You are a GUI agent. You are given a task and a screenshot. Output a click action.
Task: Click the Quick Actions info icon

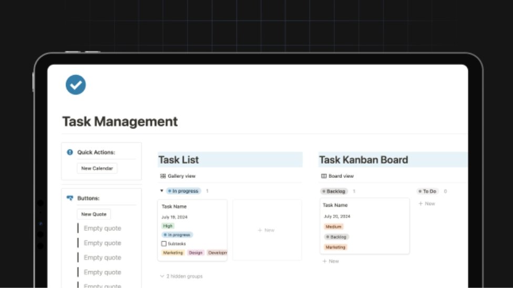pos(70,152)
